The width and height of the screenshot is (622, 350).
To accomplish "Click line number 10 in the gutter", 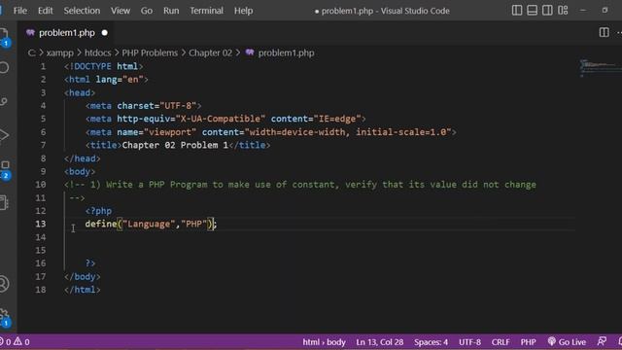I will [x=41, y=185].
